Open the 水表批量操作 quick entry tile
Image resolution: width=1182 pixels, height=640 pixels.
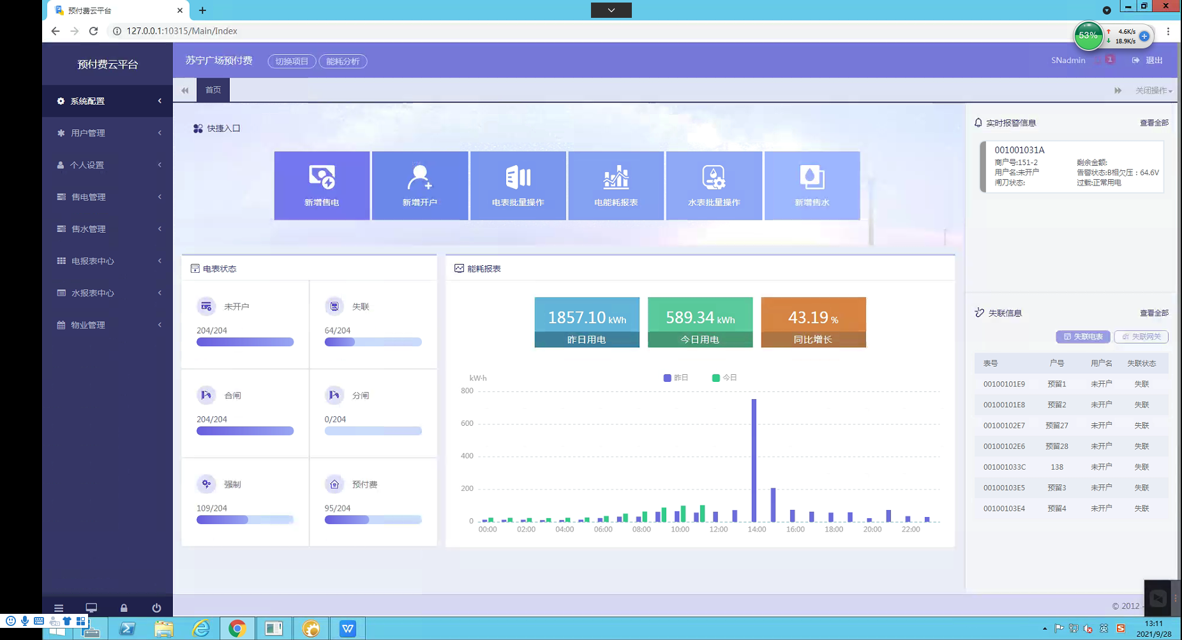714,185
